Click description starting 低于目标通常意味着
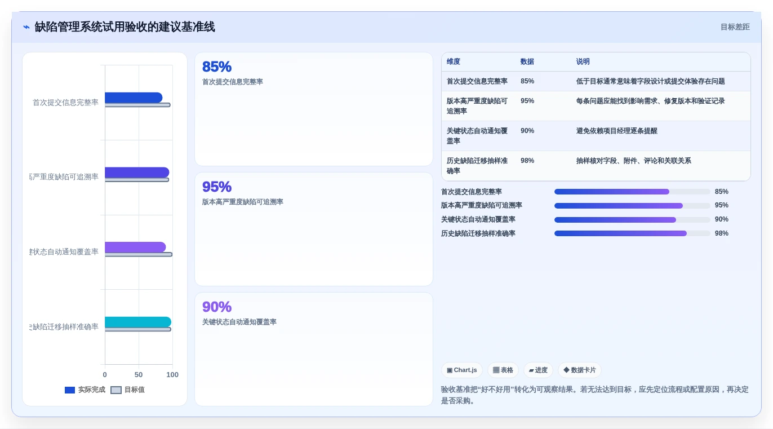The height and width of the screenshot is (429, 773). tap(650, 81)
